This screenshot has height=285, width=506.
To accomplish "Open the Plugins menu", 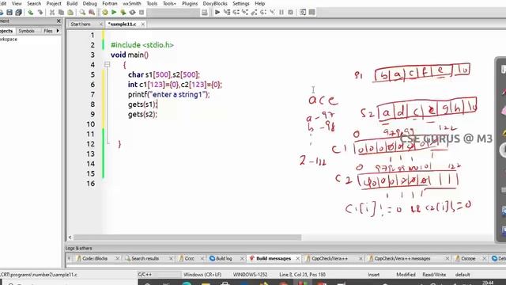I will pyautogui.click(x=190, y=3).
